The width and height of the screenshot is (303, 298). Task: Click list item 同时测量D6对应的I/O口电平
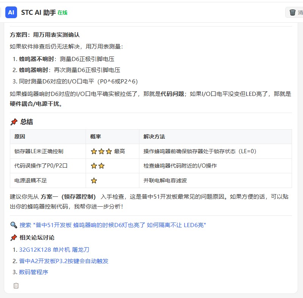[x=78, y=82]
